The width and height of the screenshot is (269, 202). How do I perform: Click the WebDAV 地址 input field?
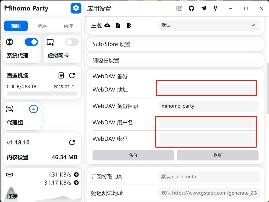(209, 89)
